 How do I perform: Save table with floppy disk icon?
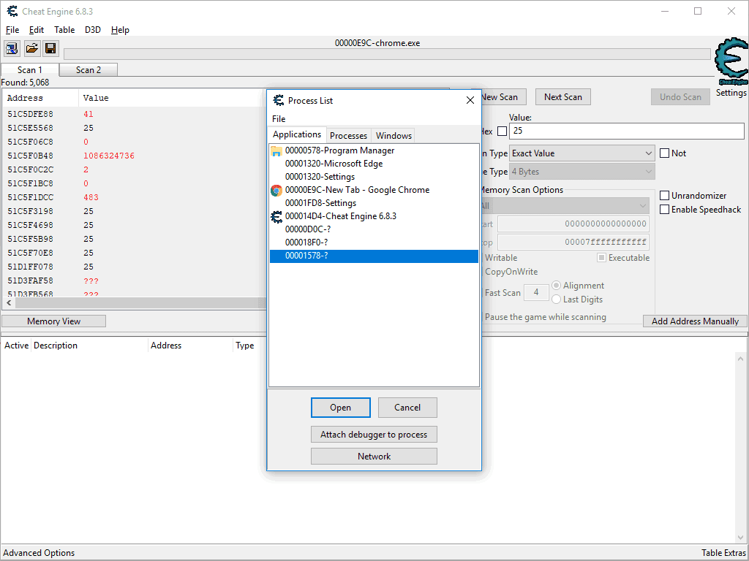coord(50,48)
